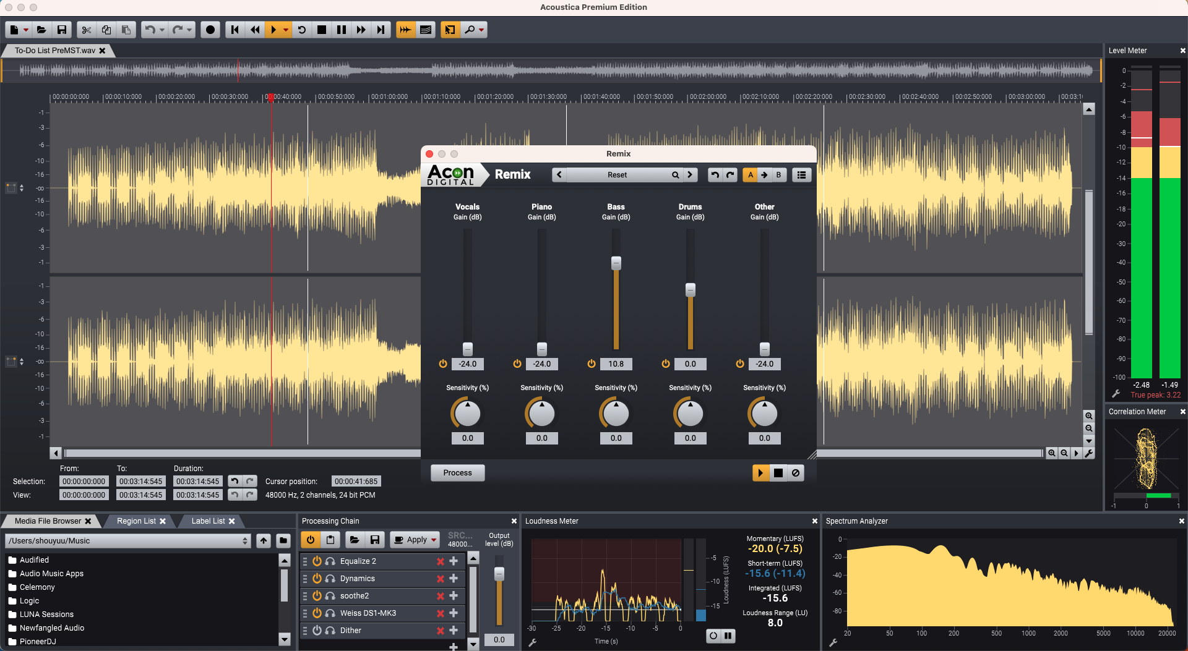Image resolution: width=1188 pixels, height=651 pixels.
Task: Pause playback in the main toolbar
Action: pyautogui.click(x=342, y=30)
